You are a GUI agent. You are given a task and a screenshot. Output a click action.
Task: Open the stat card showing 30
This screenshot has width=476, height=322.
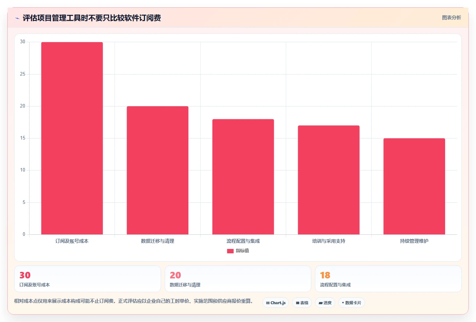[x=88, y=279]
